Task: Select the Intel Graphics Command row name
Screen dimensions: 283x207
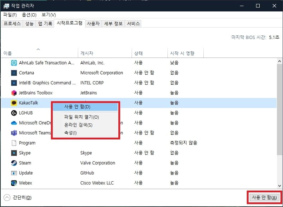Action: tap(47, 83)
